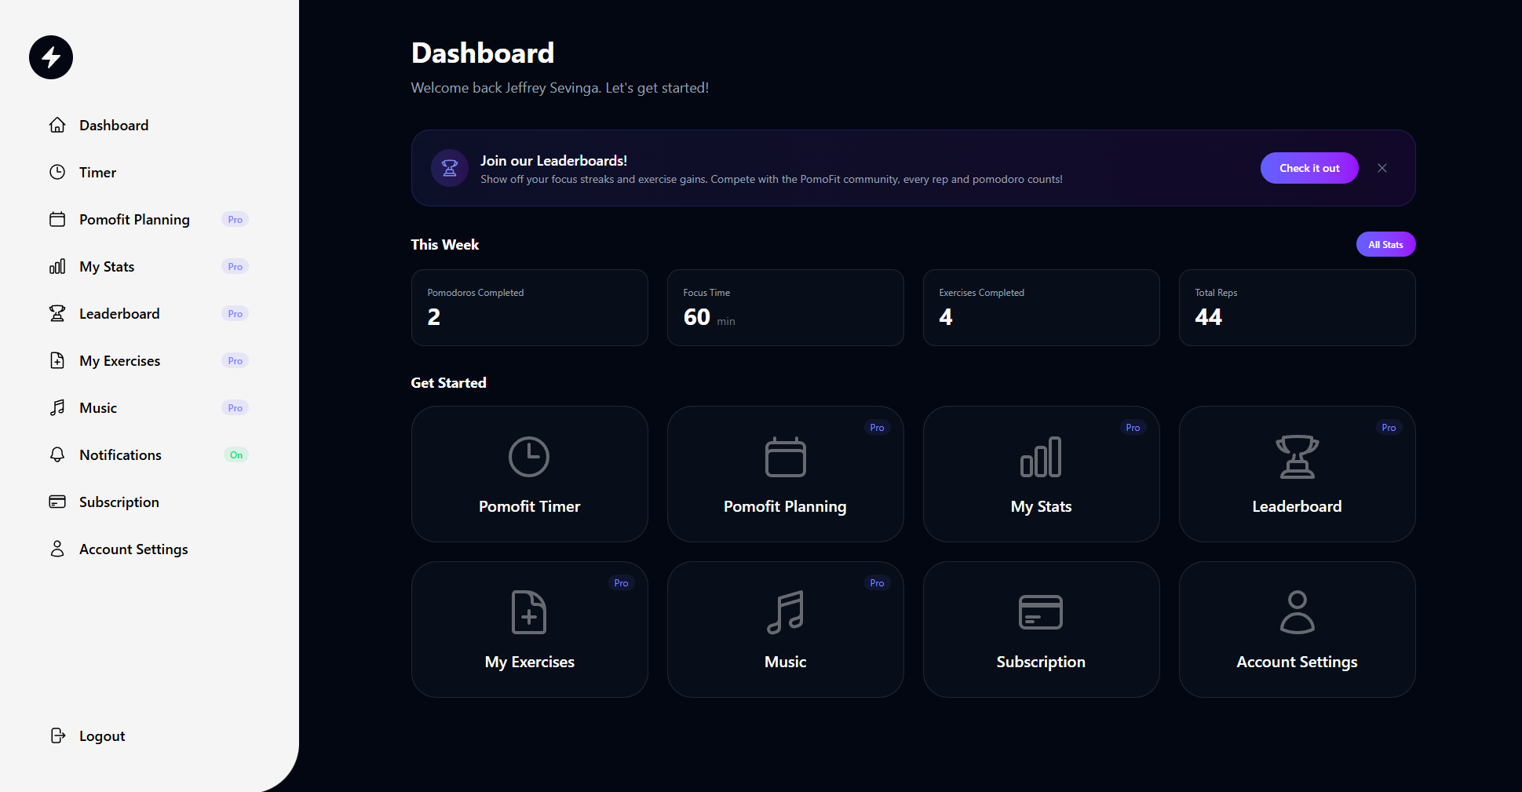Dismiss the leaderboards banner with the X
Image resolution: width=1522 pixels, height=792 pixels.
(x=1382, y=168)
